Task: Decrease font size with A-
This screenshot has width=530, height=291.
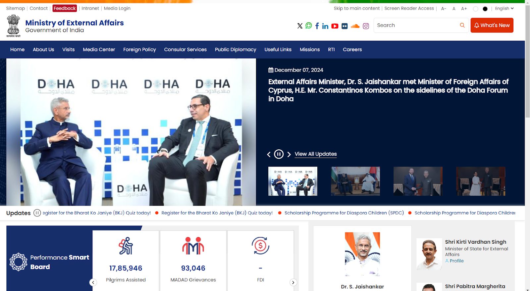Action: (x=444, y=9)
